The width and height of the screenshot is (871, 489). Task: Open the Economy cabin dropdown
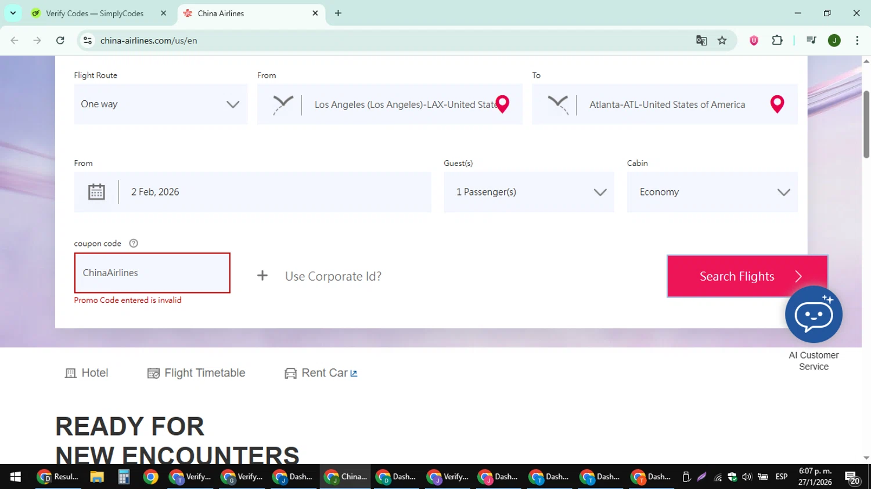tap(712, 192)
